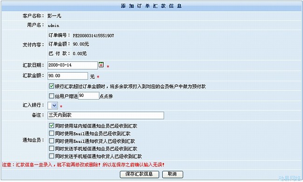Click the 汇款日期 date field 2008-03-14

[73, 65]
